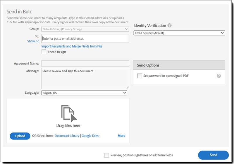Screen dimensions: 234x164
Task: Click inside the Message text area
Action: point(85,78)
